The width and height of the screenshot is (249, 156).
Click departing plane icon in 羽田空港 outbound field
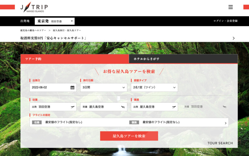pos(73,107)
